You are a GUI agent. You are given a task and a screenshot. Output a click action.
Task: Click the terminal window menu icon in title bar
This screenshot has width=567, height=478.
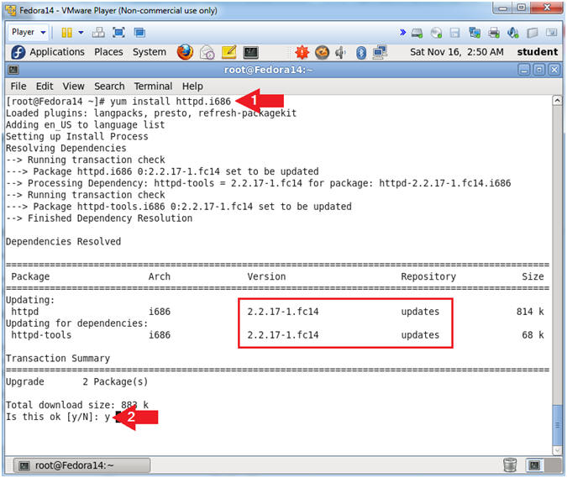(13, 70)
